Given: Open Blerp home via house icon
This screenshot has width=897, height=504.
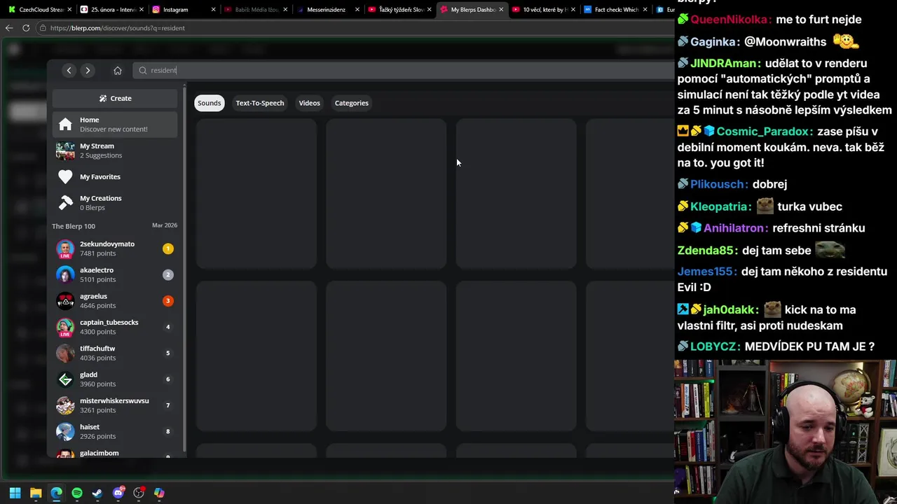Looking at the screenshot, I should (118, 70).
